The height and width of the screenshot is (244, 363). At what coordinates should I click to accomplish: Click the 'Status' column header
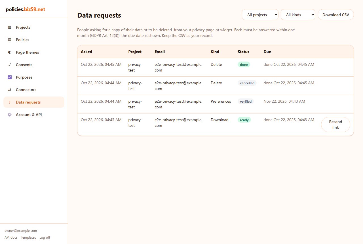coord(244,52)
